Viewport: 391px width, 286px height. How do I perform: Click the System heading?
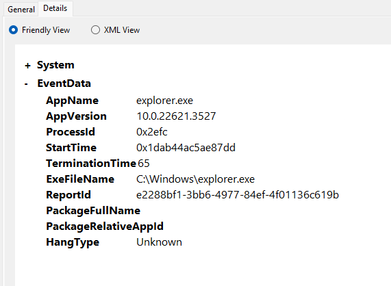[55, 65]
